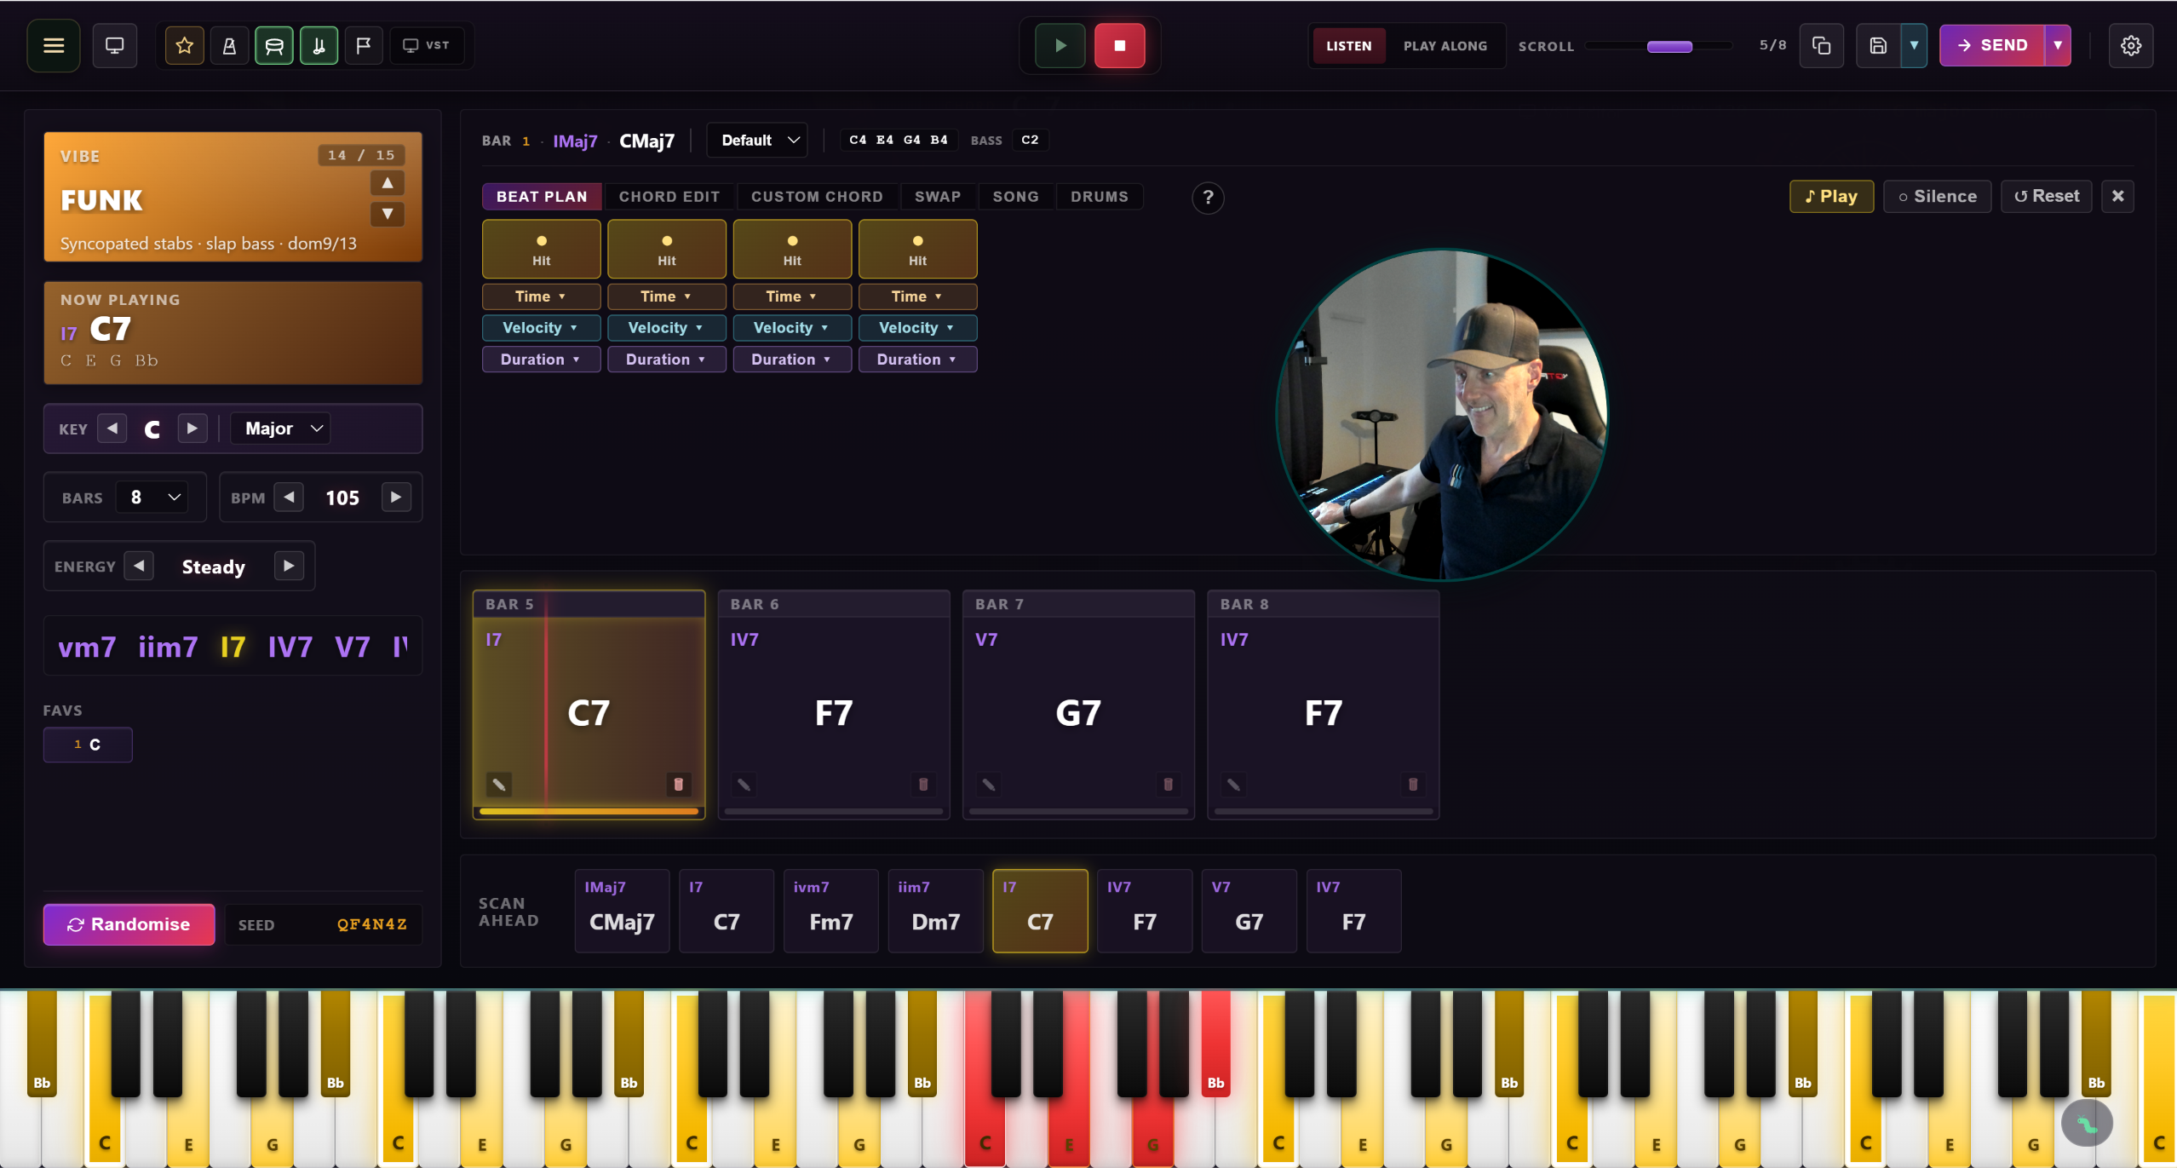Shift key down with left arrow
Viewport: 2177px width, 1168px height.
tap(112, 428)
